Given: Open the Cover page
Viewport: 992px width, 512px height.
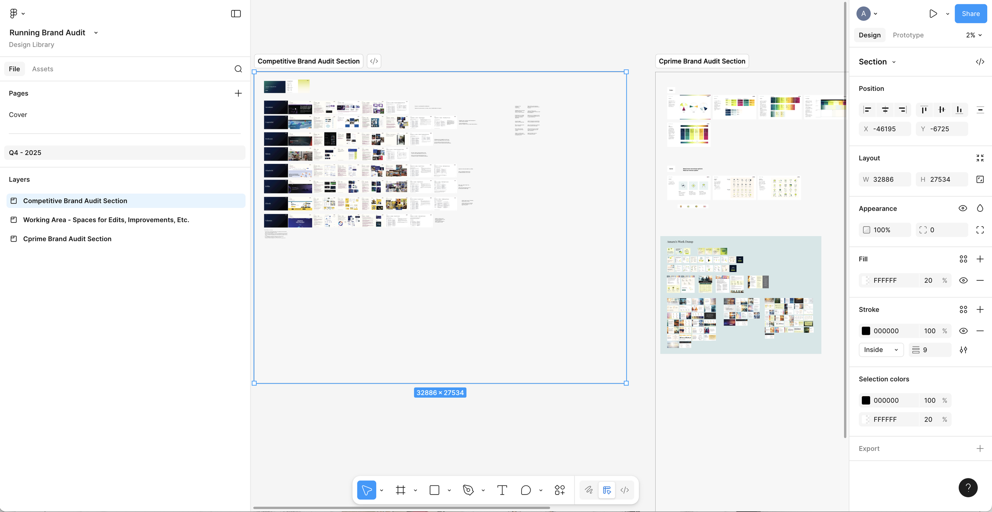Looking at the screenshot, I should click(18, 115).
